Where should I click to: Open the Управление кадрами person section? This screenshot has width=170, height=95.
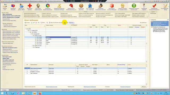tap(144, 7)
